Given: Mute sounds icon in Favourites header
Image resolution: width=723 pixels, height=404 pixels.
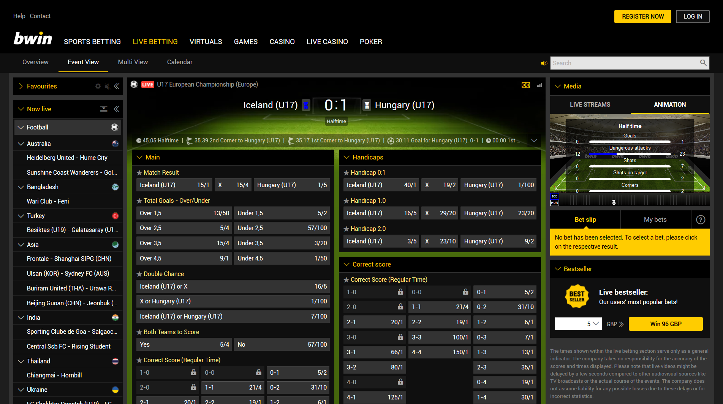Looking at the screenshot, I should click(108, 86).
